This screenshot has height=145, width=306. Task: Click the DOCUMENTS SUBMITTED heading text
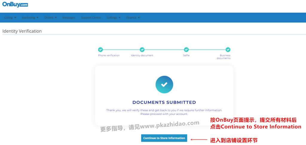coord(164,102)
